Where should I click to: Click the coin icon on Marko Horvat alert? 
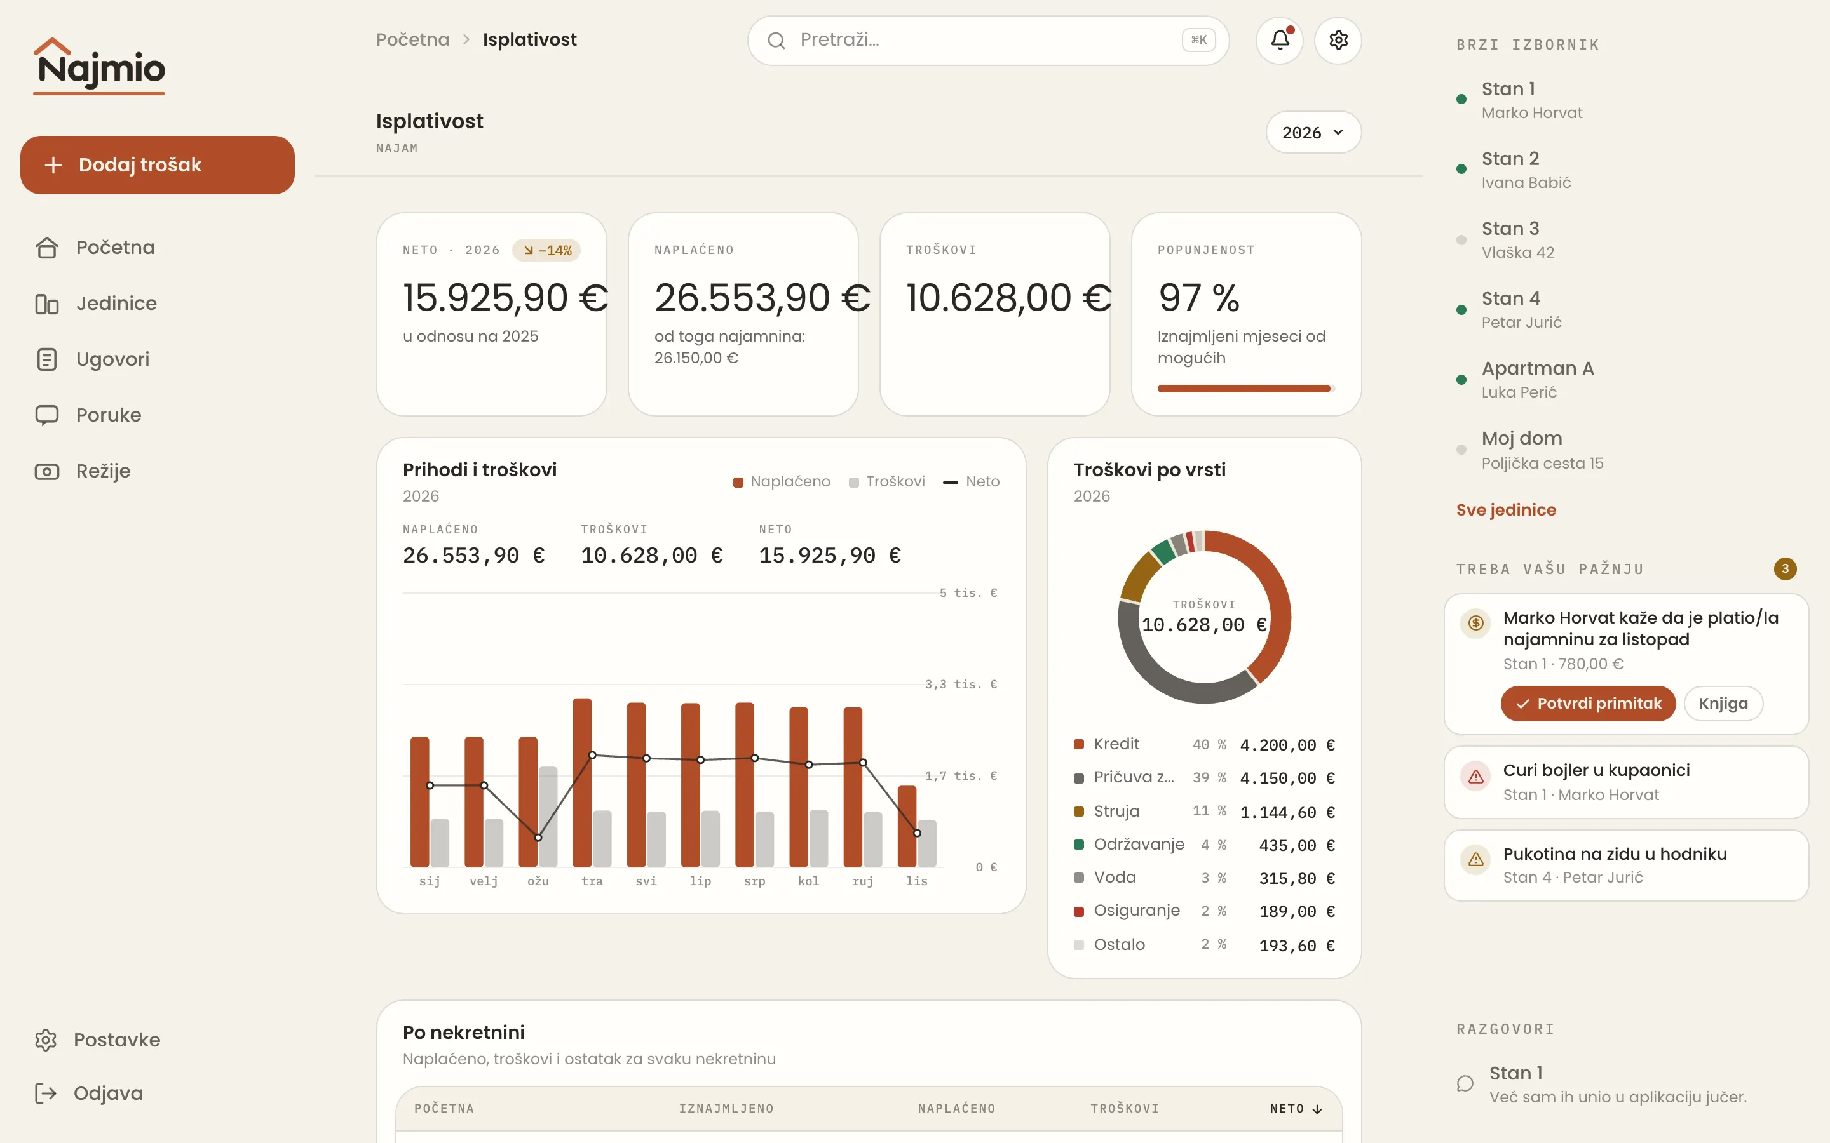tap(1475, 623)
